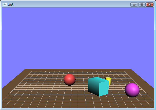Close the test window
The height and width of the screenshot is (110, 156).
coord(150,5)
